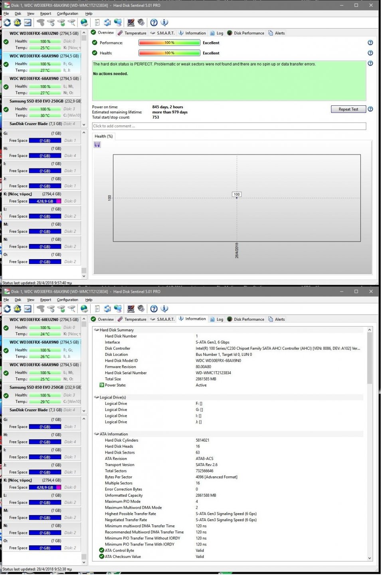
Task: Click the blue question mark Help icon in the lower window toolbar
Action: click(x=154, y=309)
